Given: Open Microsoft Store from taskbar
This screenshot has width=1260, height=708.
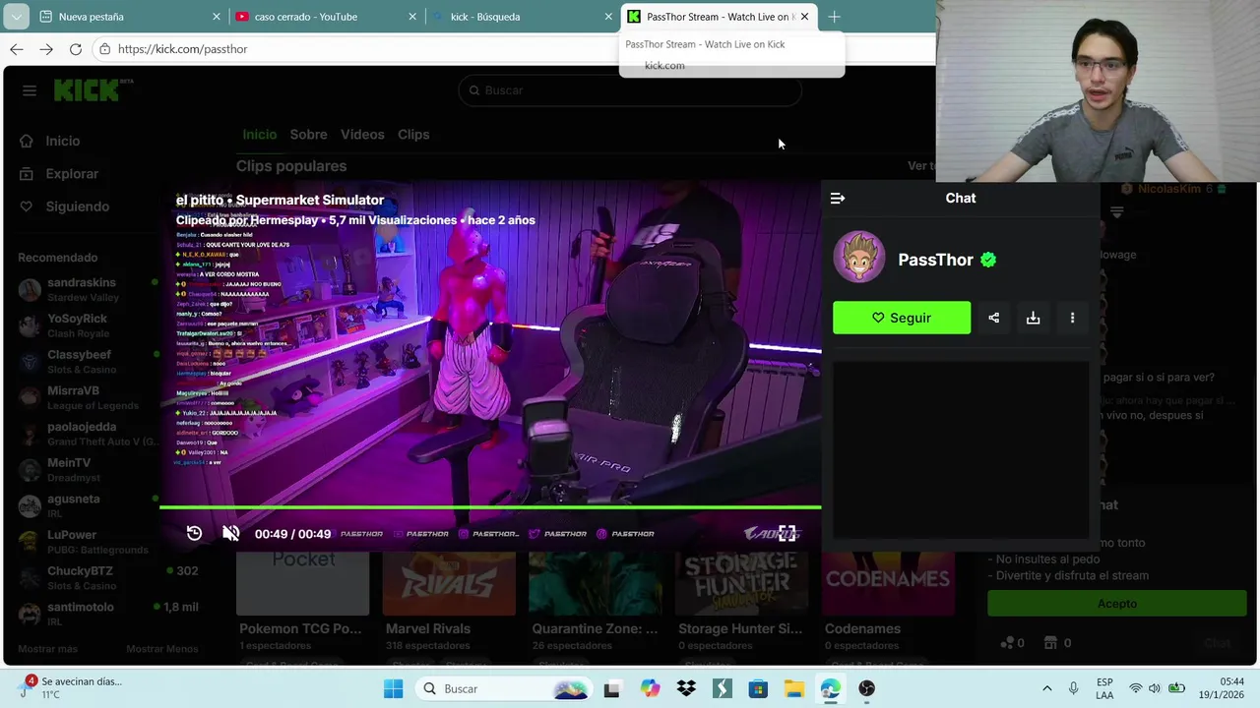Looking at the screenshot, I should (x=758, y=688).
